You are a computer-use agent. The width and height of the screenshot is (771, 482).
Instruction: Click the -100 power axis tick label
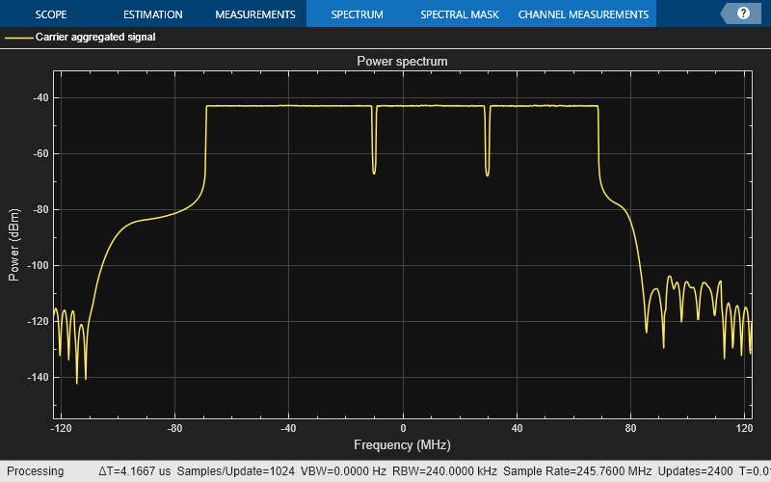click(39, 266)
